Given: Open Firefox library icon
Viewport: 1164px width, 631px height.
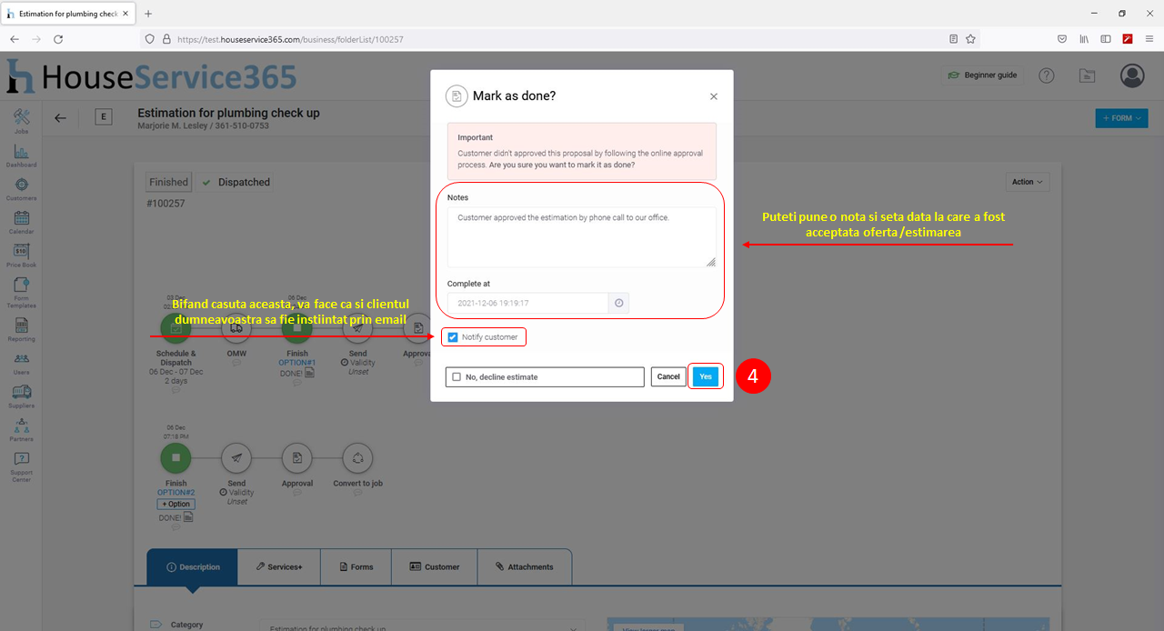Looking at the screenshot, I should [1084, 39].
